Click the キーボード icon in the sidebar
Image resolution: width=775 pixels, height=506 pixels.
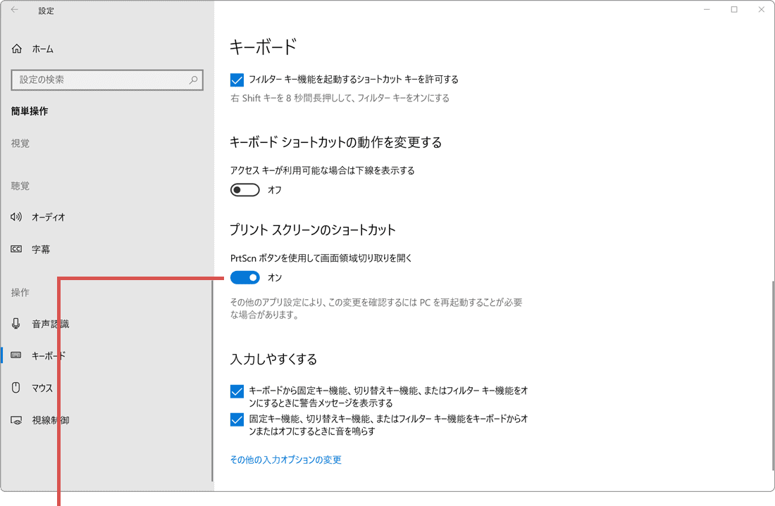(x=15, y=355)
